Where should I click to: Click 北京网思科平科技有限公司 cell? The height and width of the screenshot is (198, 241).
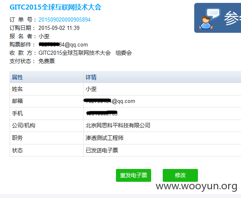118,126
